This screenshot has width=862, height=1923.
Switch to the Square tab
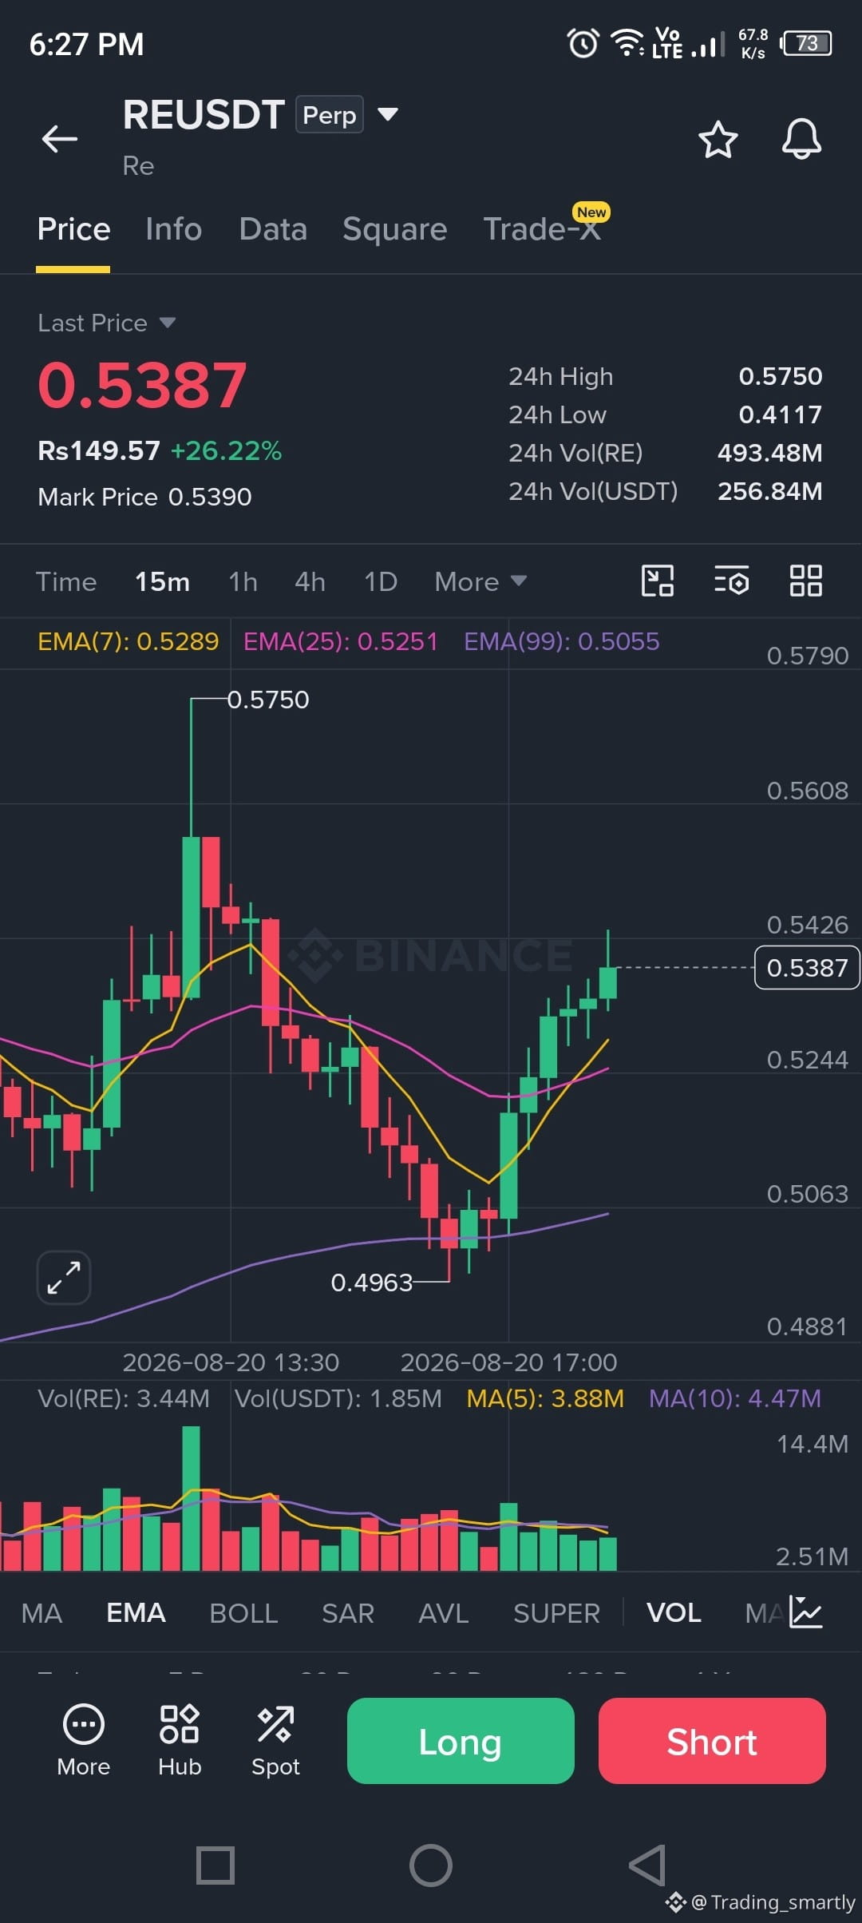coord(394,229)
